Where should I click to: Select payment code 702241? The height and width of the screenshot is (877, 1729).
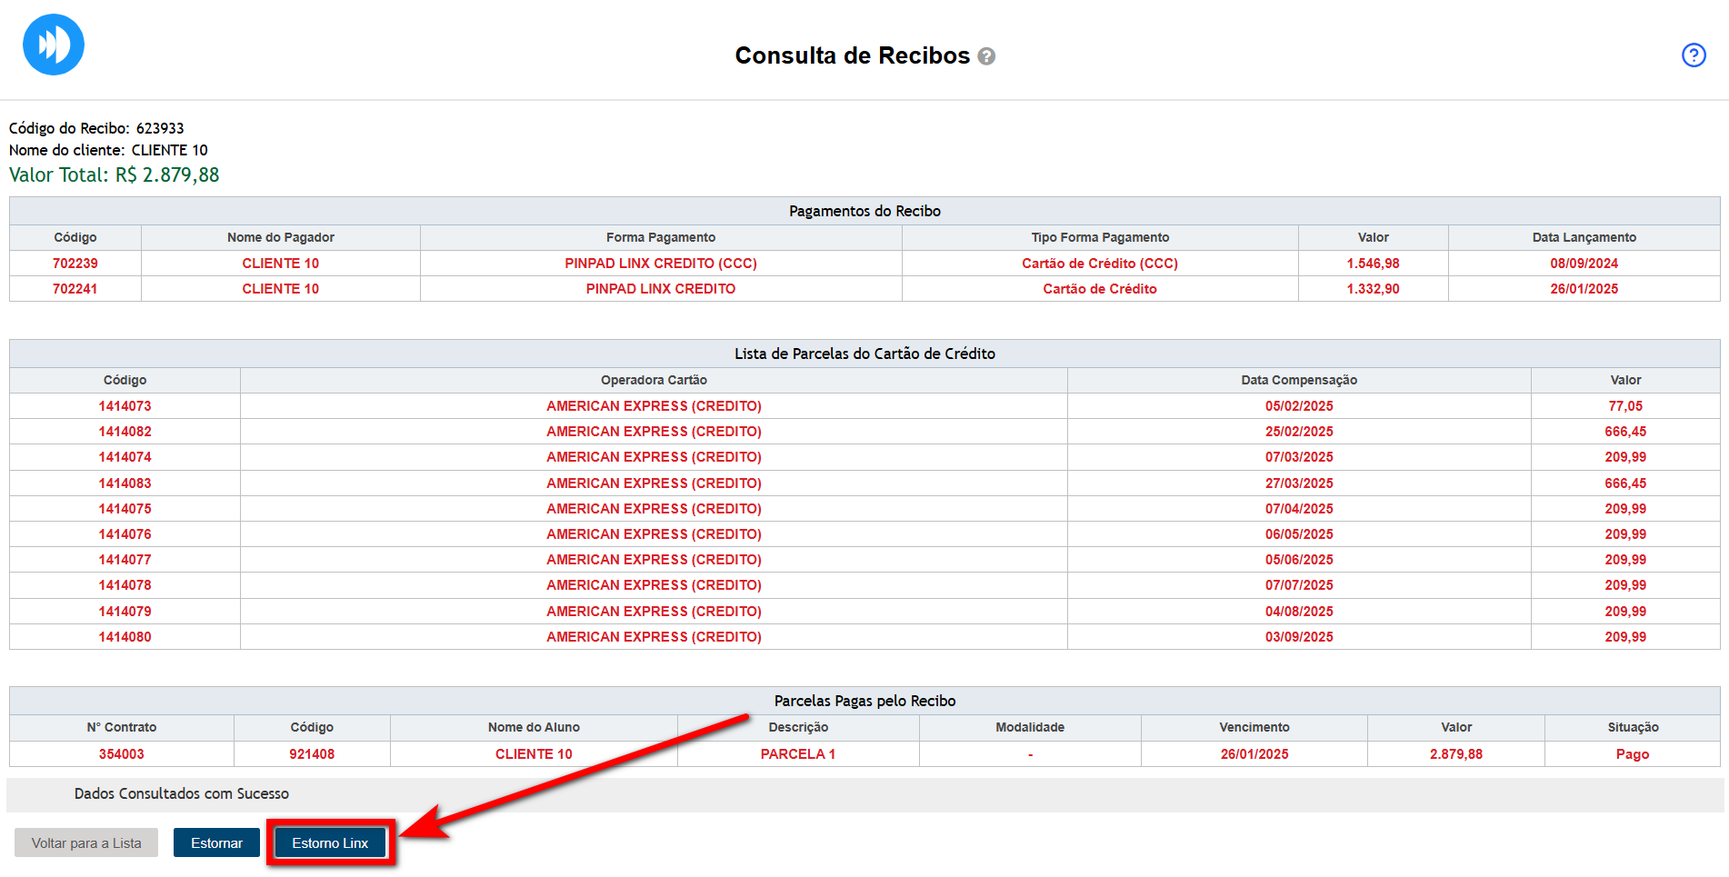(75, 289)
